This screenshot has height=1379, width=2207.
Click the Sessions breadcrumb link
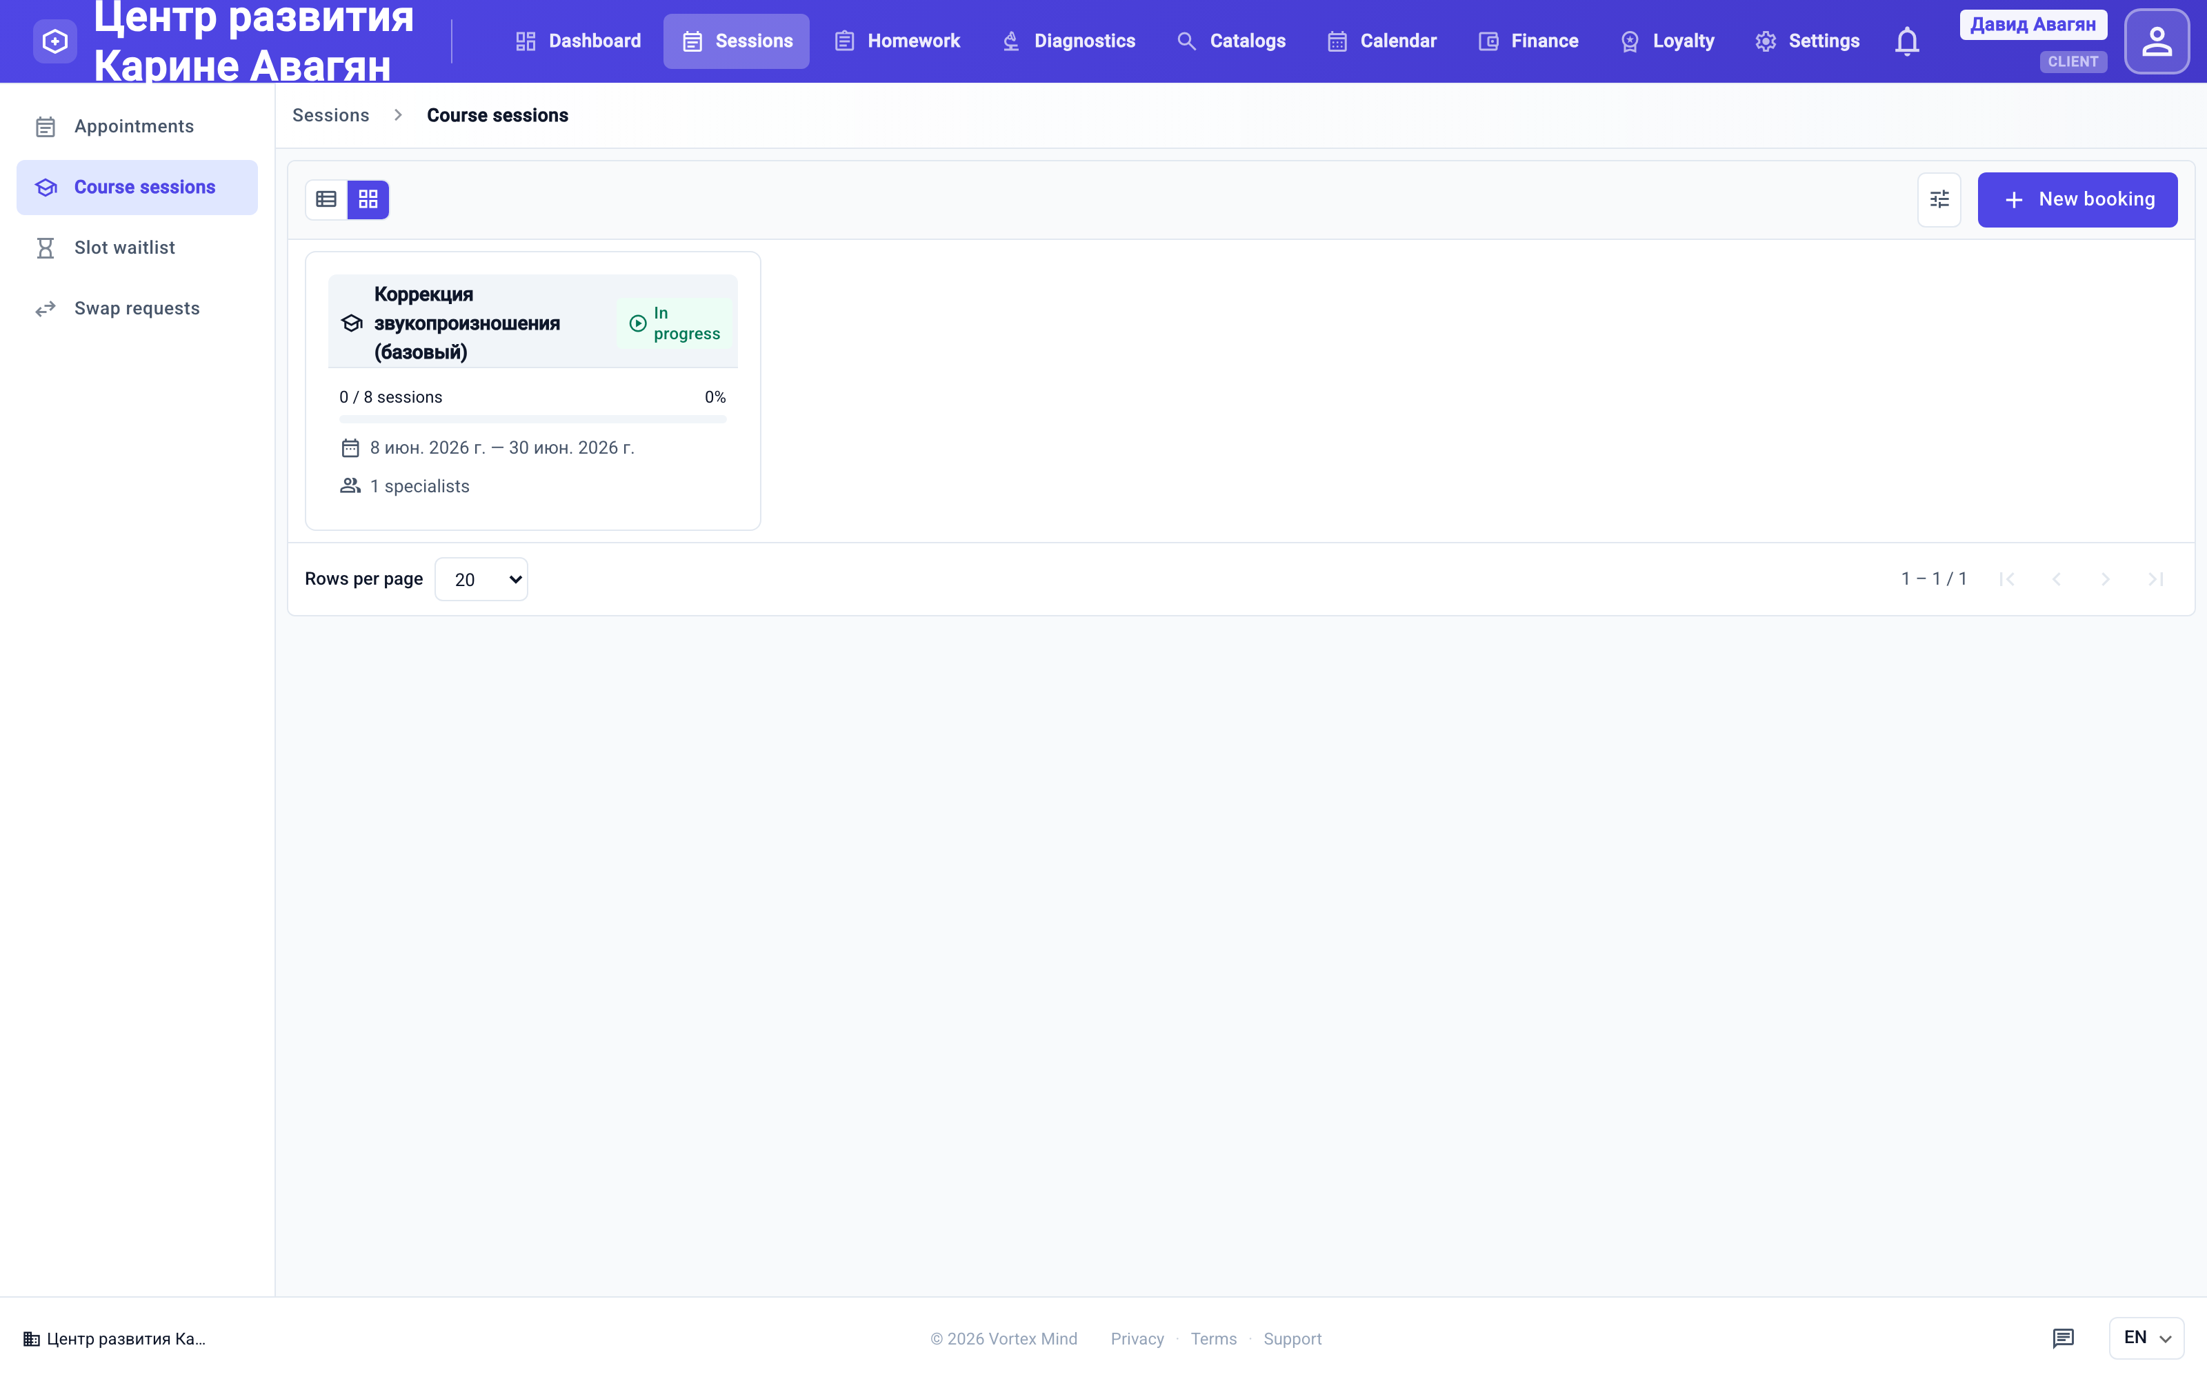pyautogui.click(x=330, y=115)
